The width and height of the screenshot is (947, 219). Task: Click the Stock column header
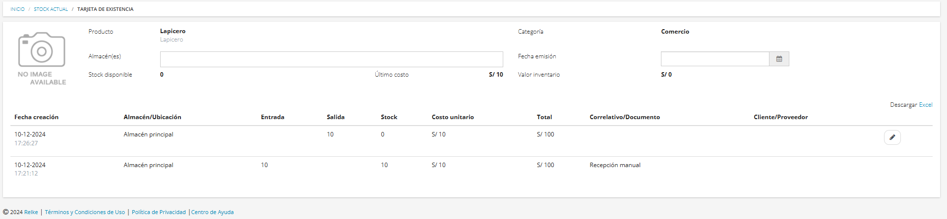point(389,117)
